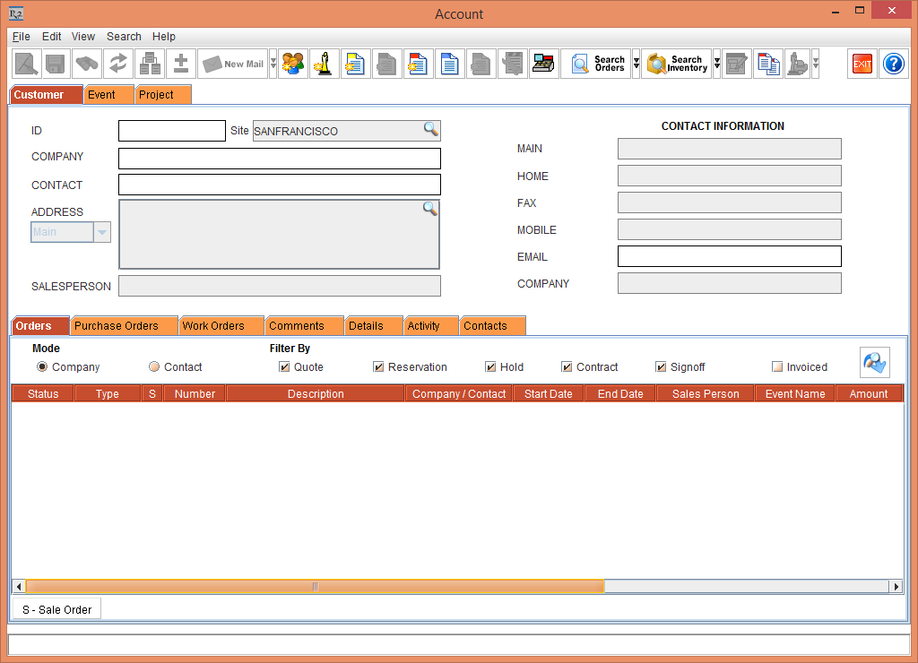Click the red EXIT button
Viewport: 918px width, 663px height.
tap(862, 64)
